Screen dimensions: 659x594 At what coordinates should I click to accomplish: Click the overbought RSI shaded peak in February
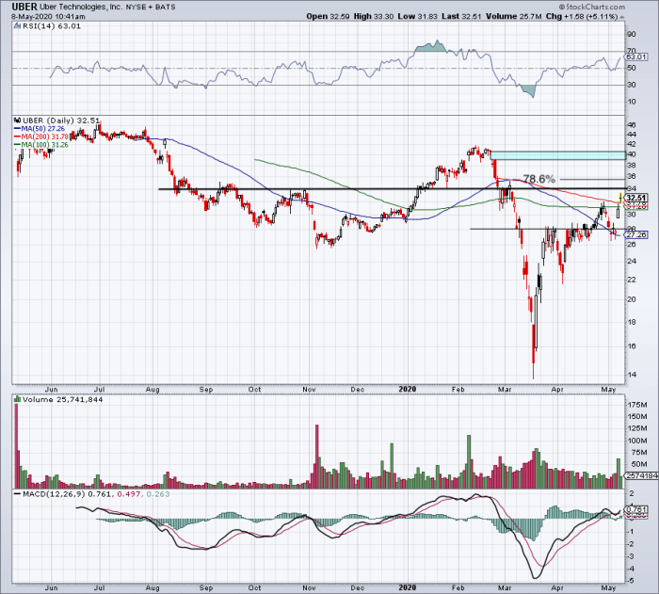tap(433, 45)
